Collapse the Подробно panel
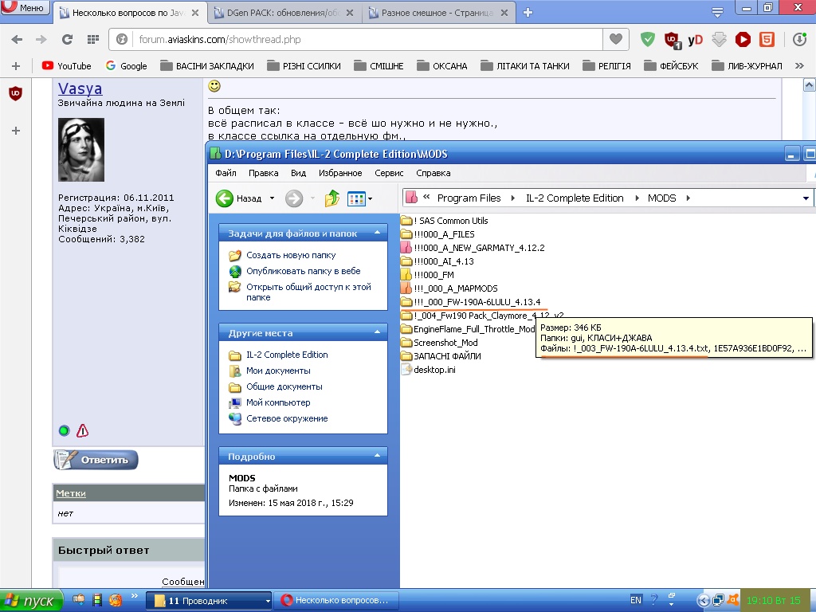 (x=377, y=456)
